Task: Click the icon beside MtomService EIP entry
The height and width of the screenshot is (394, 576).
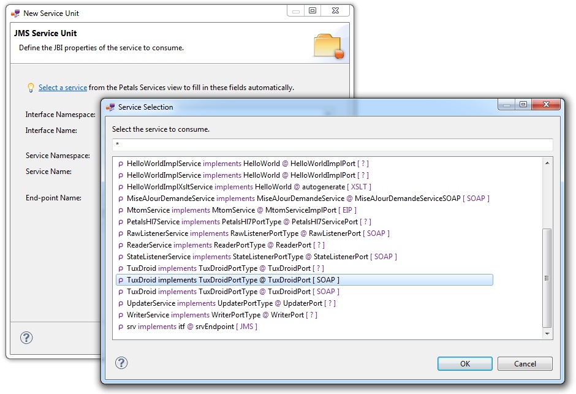Action: [x=121, y=211]
